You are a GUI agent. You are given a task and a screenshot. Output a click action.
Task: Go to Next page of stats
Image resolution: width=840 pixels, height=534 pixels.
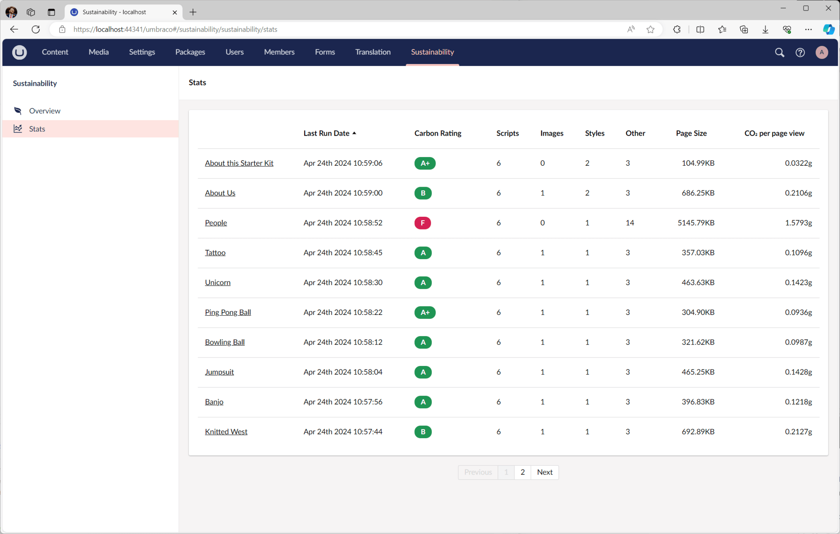(x=544, y=472)
